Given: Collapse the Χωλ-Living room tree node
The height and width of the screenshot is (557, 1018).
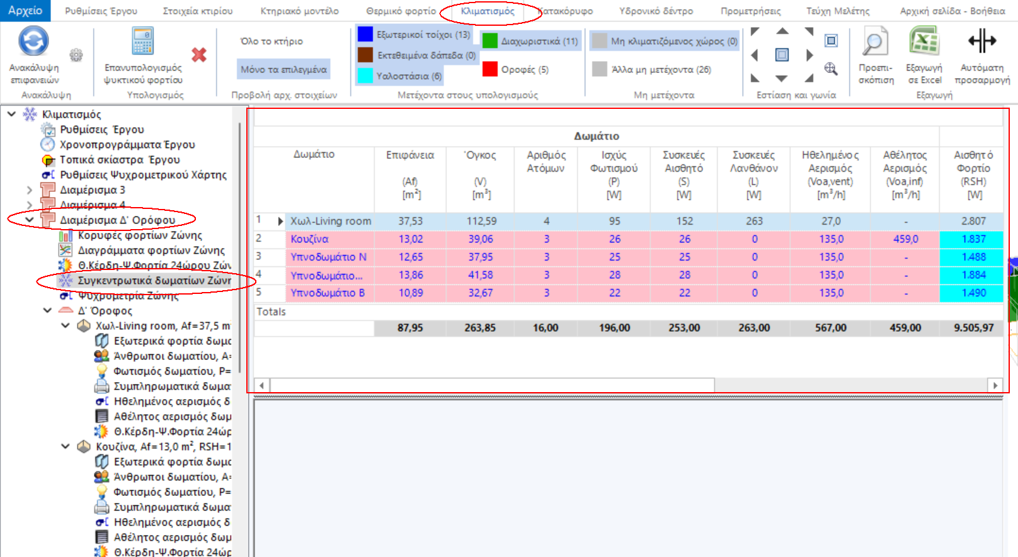Looking at the screenshot, I should point(66,325).
